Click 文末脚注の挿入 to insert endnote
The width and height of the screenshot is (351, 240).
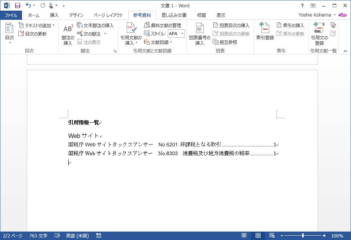(x=95, y=25)
